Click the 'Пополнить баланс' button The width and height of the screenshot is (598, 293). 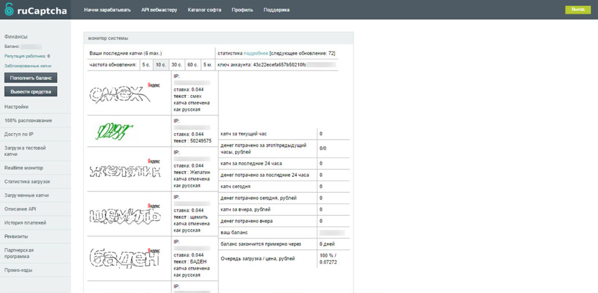click(x=31, y=78)
